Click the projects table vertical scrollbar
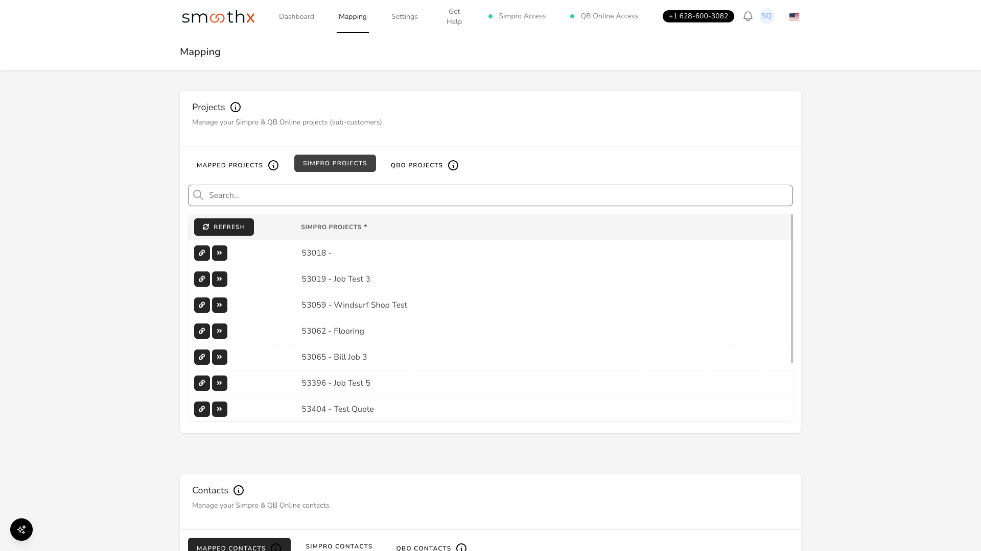981x551 pixels. 791,288
